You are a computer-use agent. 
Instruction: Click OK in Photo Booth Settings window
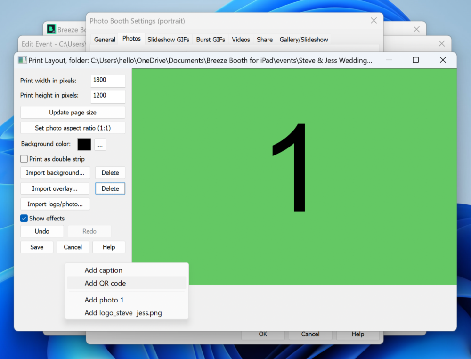click(263, 335)
